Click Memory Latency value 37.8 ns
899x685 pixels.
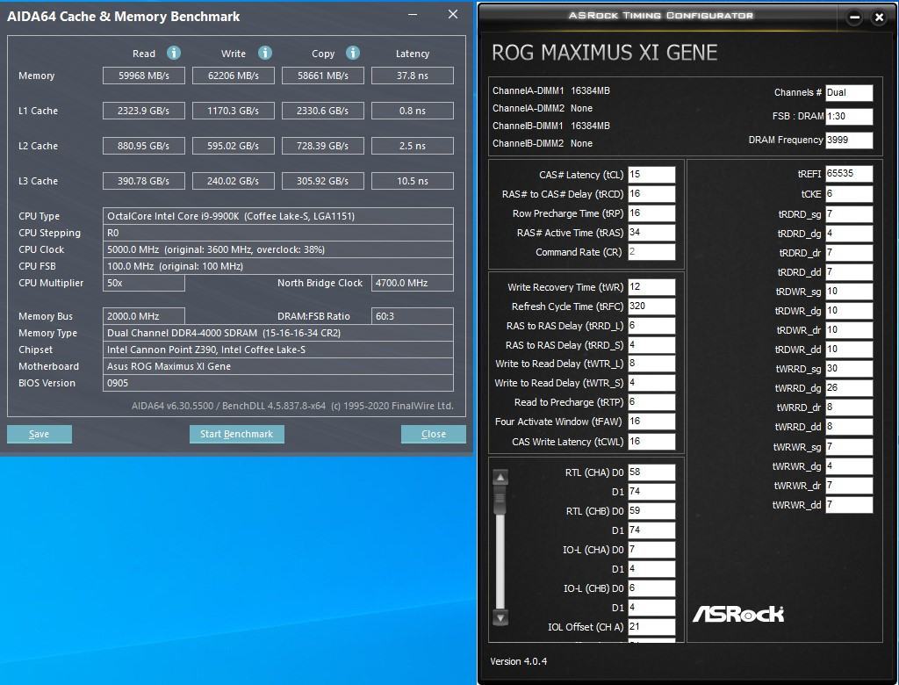(x=413, y=76)
